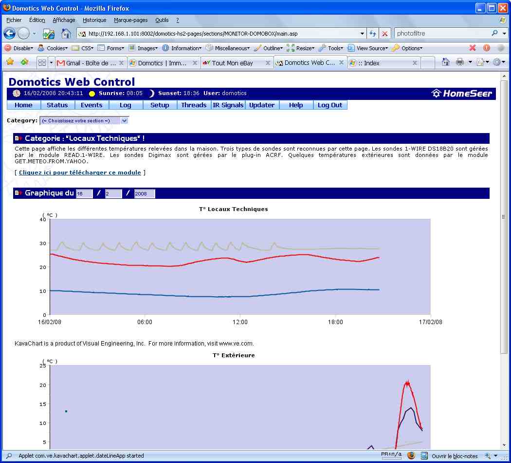
Task: Open the Options dropdown in developer toolbar
Action: point(407,48)
